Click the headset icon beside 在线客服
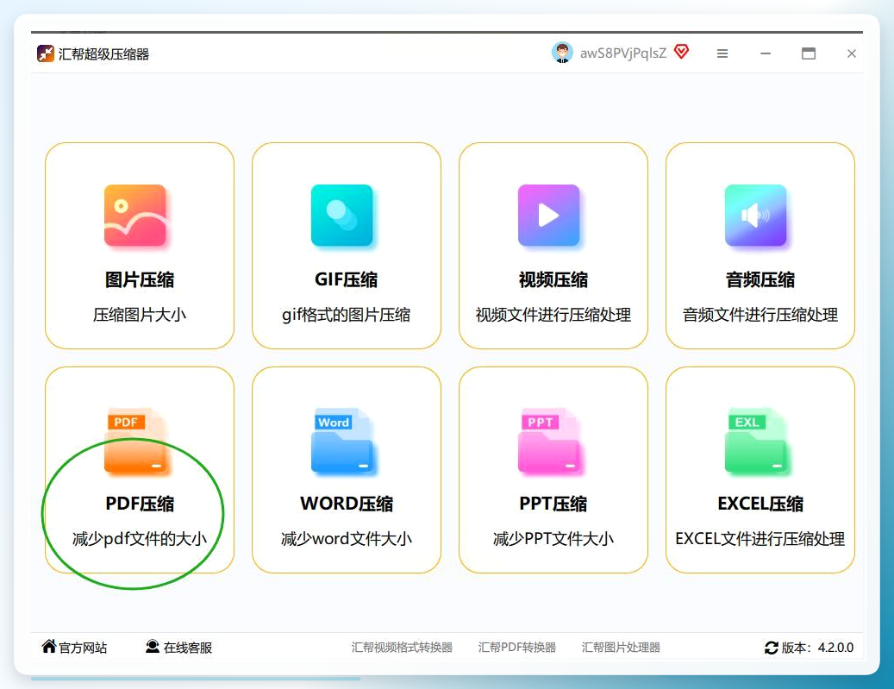894x689 pixels. [153, 646]
